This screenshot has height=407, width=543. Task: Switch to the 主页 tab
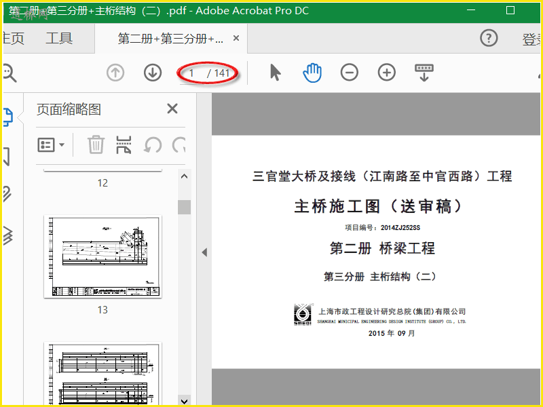coord(13,38)
